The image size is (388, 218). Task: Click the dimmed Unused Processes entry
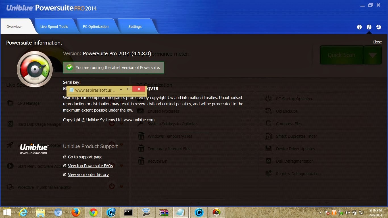pos(163,111)
